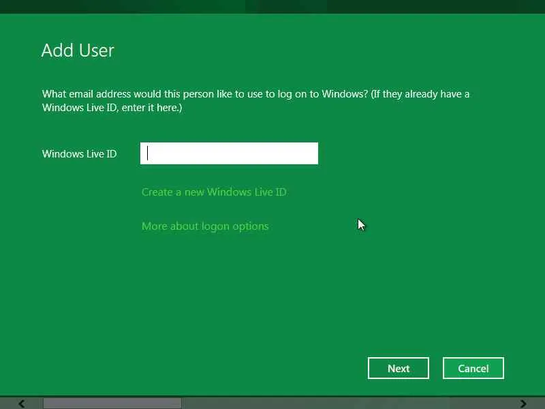
Task: Click the Add User heading text
Action: pyautogui.click(x=78, y=50)
